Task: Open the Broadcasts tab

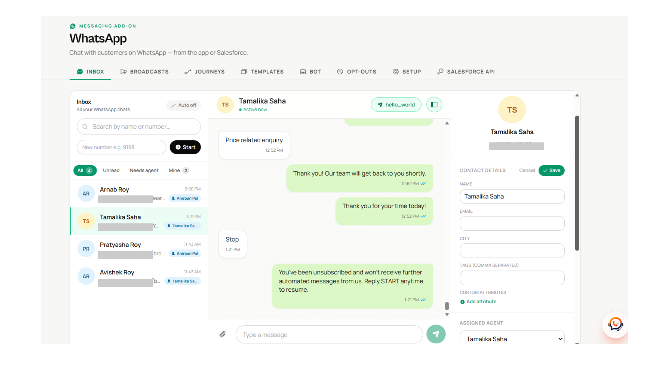Action: tap(144, 72)
